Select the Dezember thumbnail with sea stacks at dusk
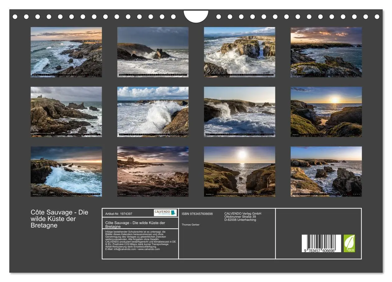This screenshot has width=392, height=282. coord(326,171)
